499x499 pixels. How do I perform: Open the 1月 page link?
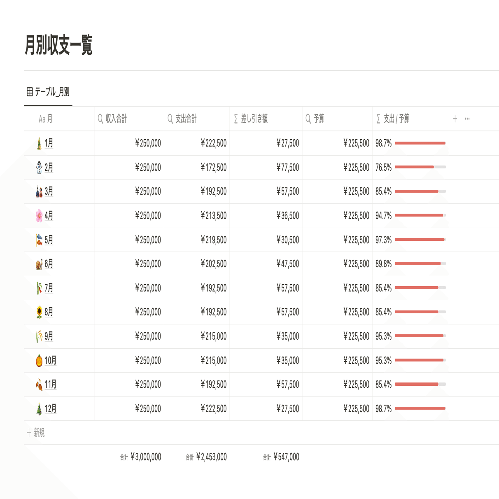[49, 143]
